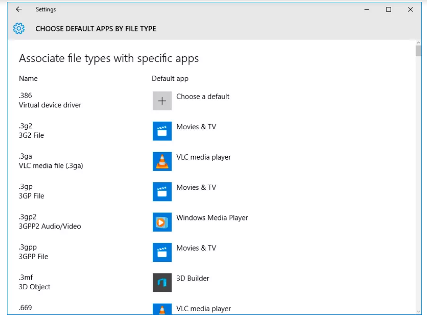Open Windows Media Player app selection for .3gp2

pos(212,218)
